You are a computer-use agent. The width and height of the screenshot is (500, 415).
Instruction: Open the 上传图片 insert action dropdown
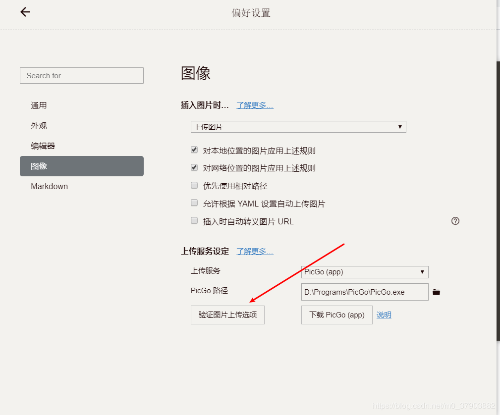click(298, 127)
